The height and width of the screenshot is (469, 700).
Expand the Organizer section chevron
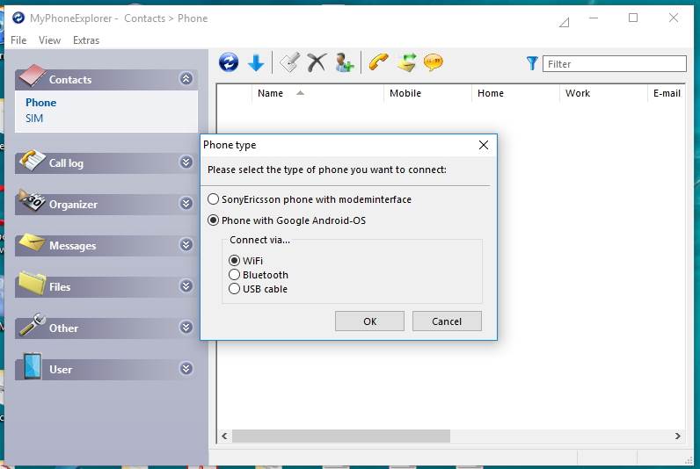point(186,204)
